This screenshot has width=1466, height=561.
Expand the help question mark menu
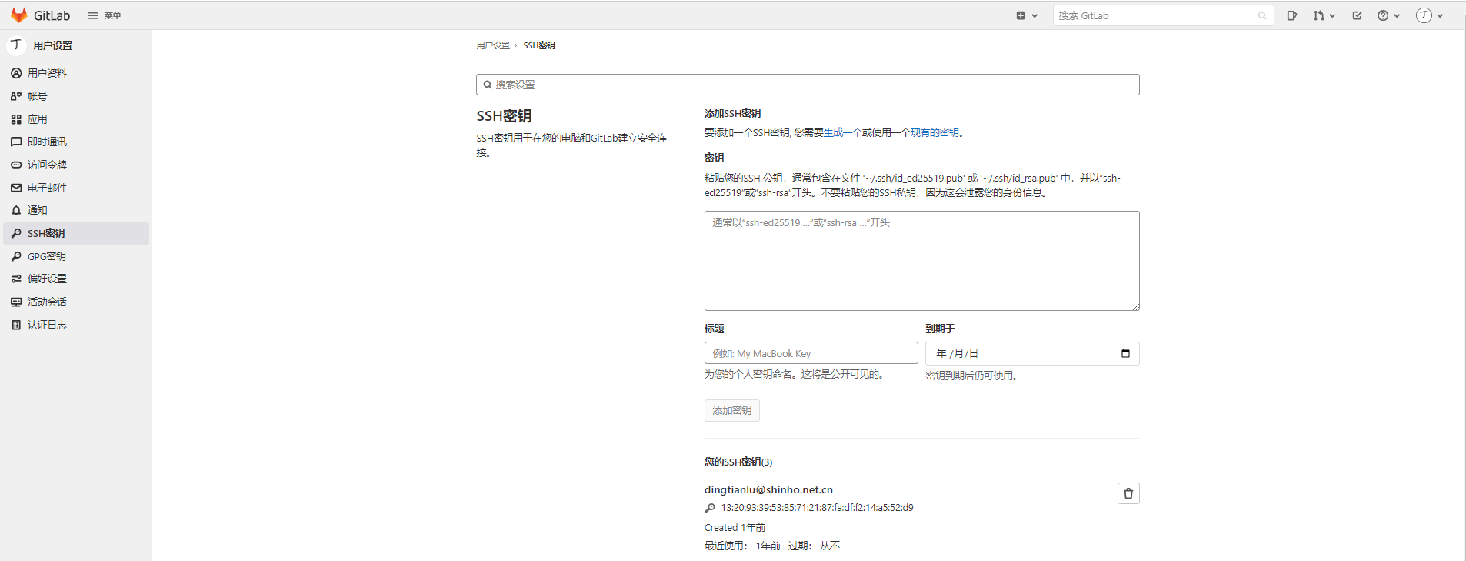point(1388,15)
